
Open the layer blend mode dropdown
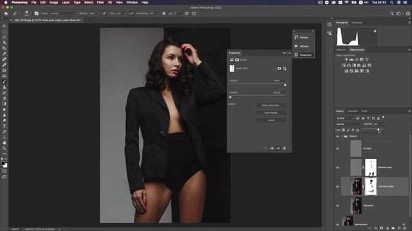pyautogui.click(x=349, y=124)
